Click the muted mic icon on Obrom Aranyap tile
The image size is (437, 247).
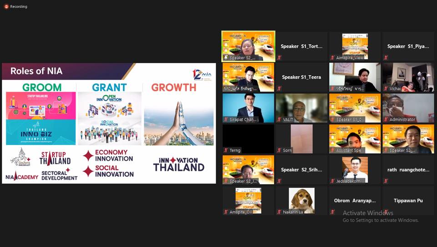click(x=332, y=212)
